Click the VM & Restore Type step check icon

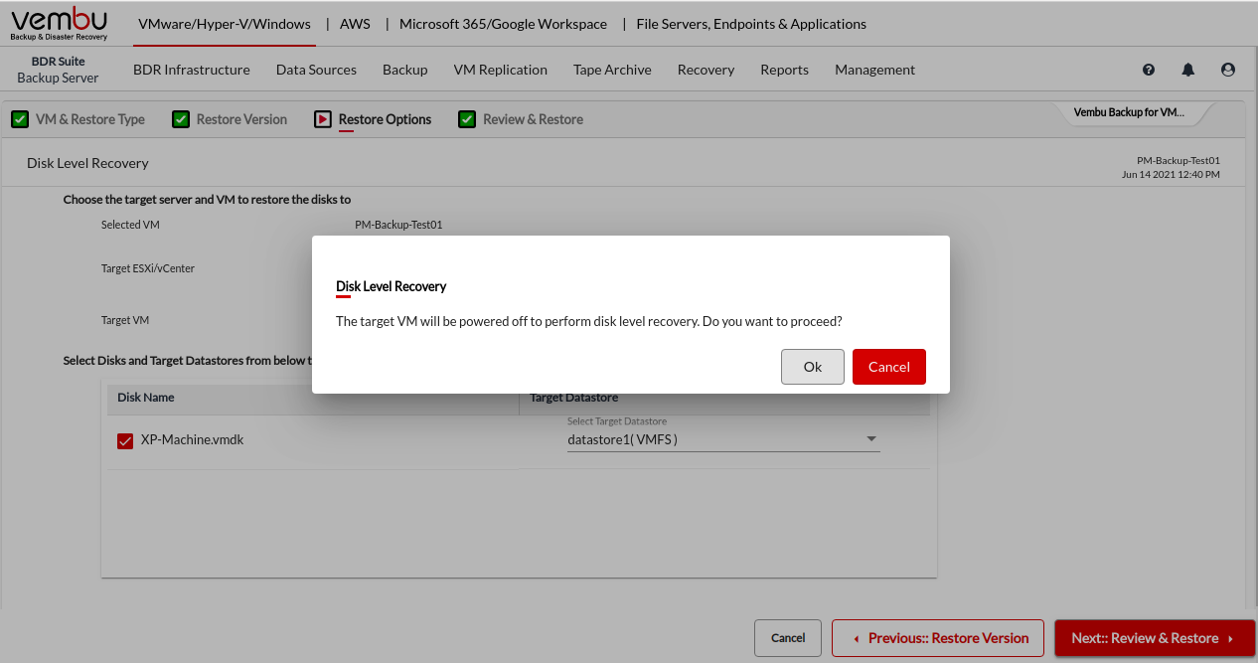pos(19,119)
